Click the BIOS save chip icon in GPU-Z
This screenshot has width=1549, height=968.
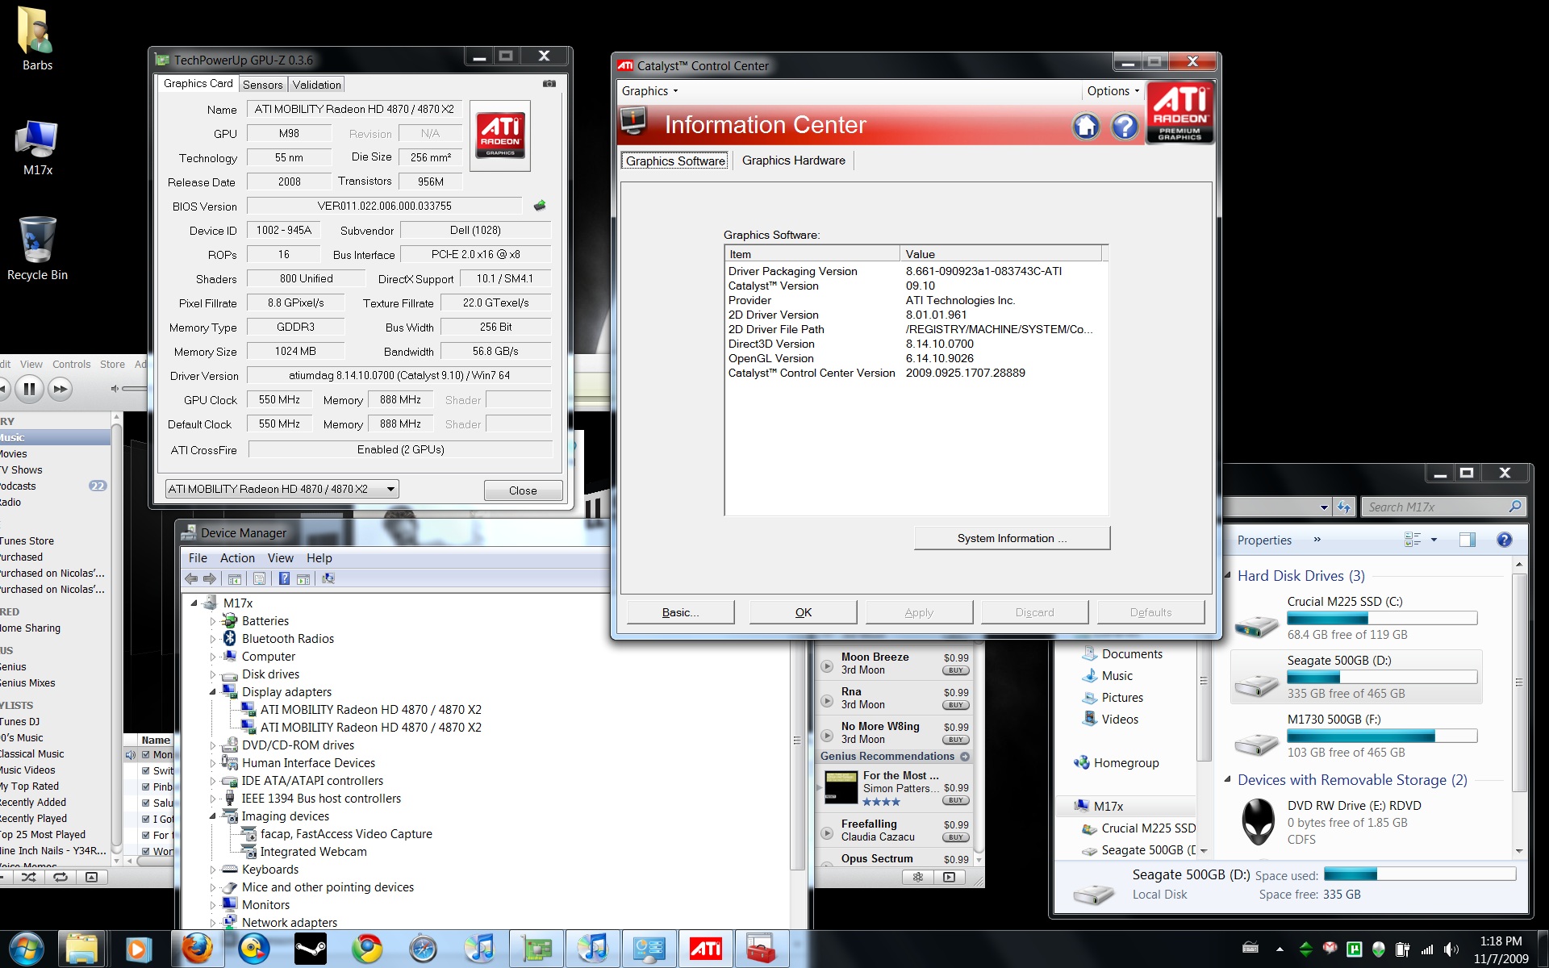540,206
